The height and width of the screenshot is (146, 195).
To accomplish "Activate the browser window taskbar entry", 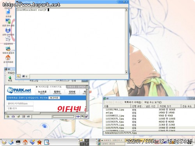I will pyautogui.click(x=112, y=140).
